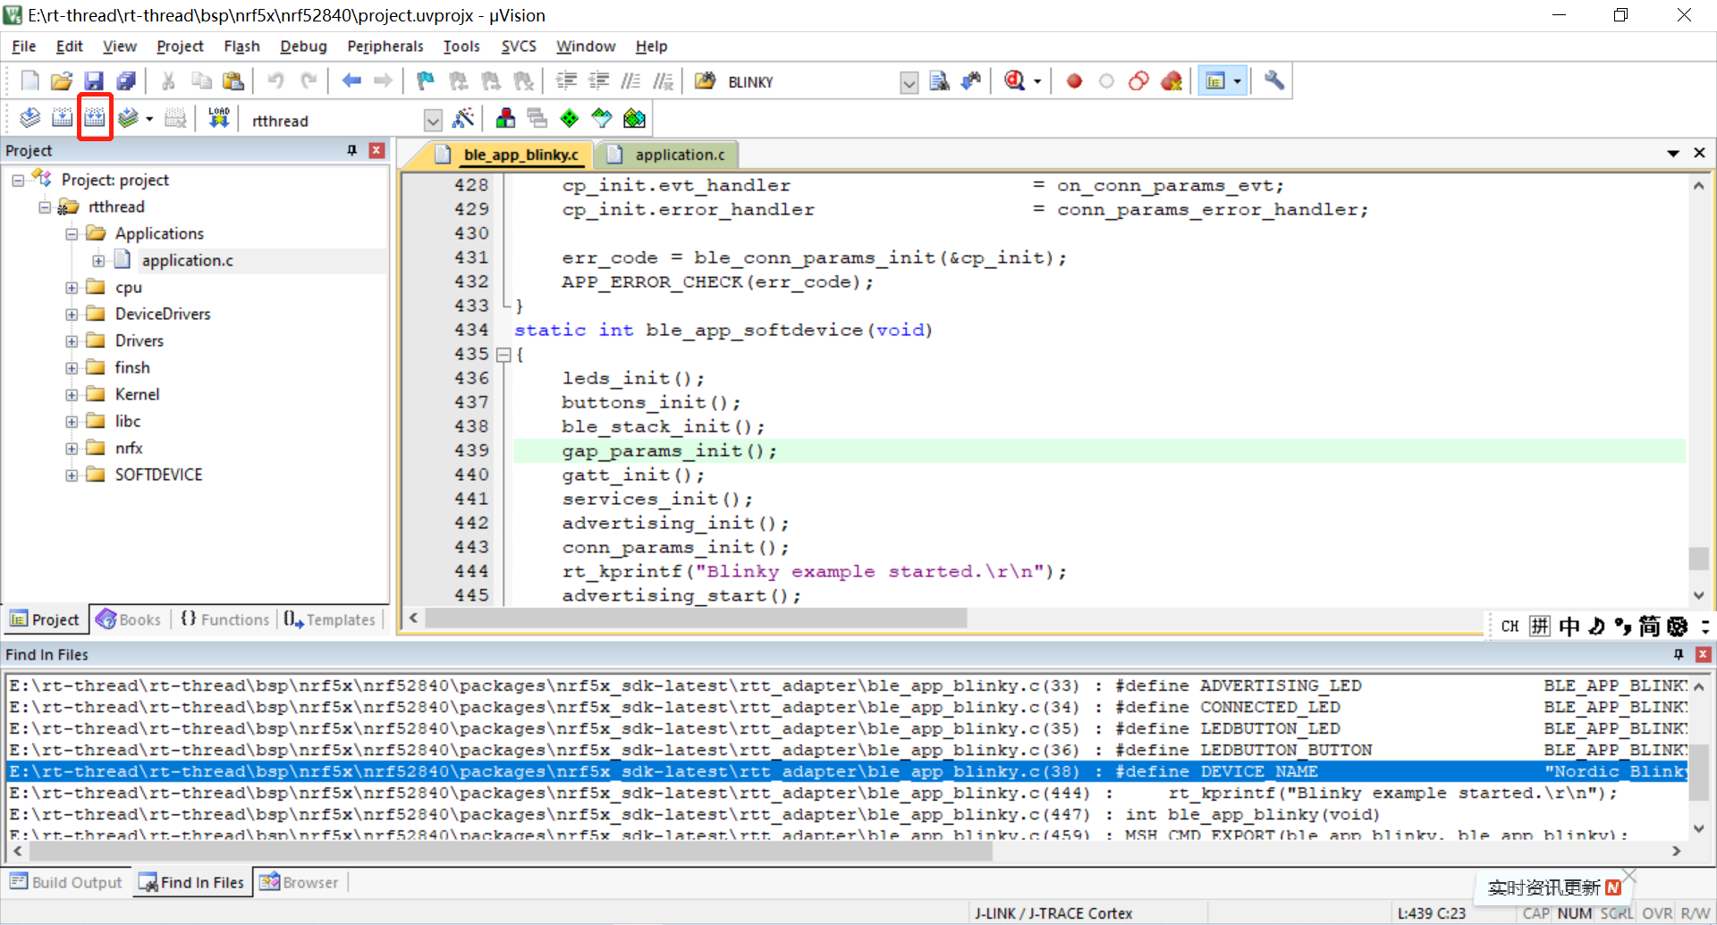This screenshot has height=925, width=1717.
Task: Download code to flash with the LOAD icon
Action: [x=219, y=118]
